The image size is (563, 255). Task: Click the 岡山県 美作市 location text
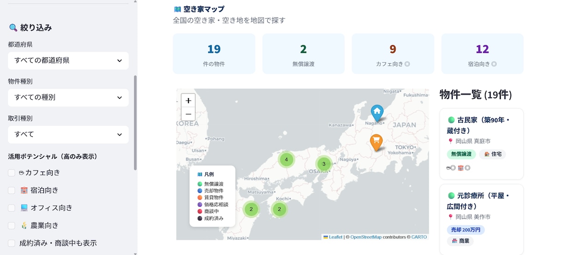[x=473, y=217]
